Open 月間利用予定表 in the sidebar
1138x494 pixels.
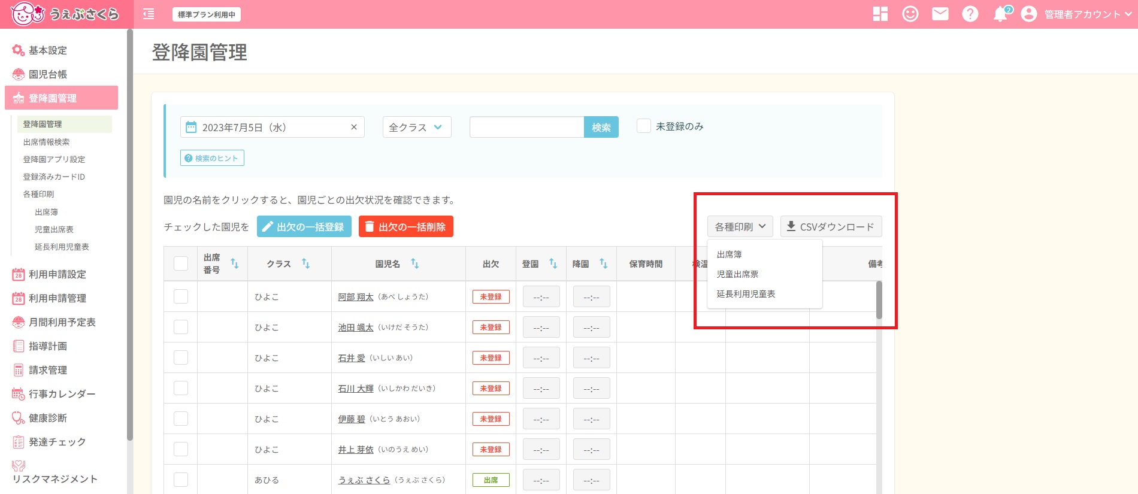62,322
